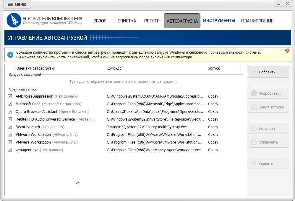Viewport: 295px width, 201px height.
Task: Click the AMDNoiseSuppression command path
Action: pyautogui.click(x=155, y=96)
